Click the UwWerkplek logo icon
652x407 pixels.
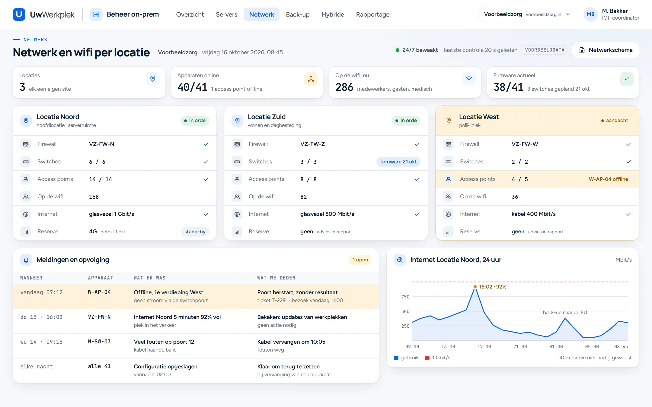(x=19, y=14)
